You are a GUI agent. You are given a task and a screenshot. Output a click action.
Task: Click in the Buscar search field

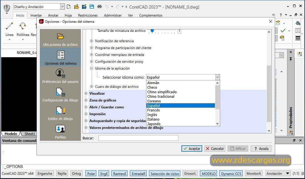click(x=138, y=138)
